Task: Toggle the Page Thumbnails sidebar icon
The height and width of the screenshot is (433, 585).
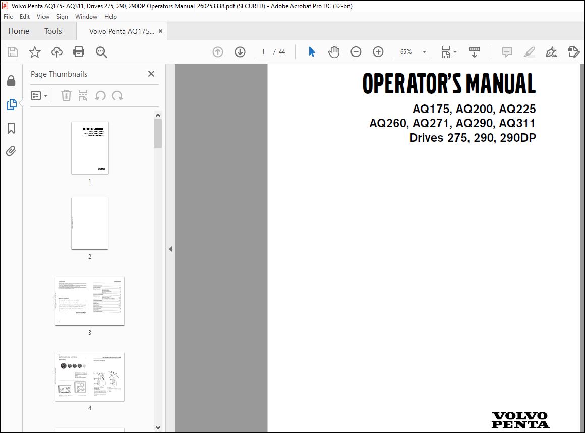Action: point(11,104)
